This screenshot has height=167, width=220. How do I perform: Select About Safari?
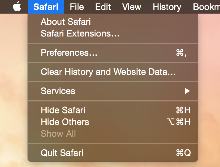pos(113,22)
